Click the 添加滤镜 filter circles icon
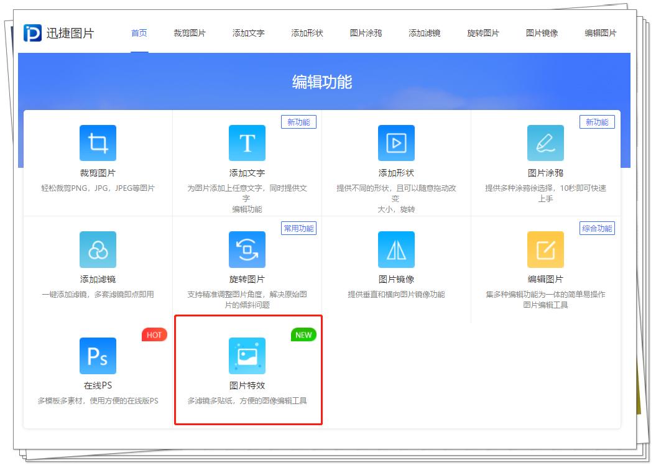This screenshot has height=465, width=656. click(x=98, y=249)
